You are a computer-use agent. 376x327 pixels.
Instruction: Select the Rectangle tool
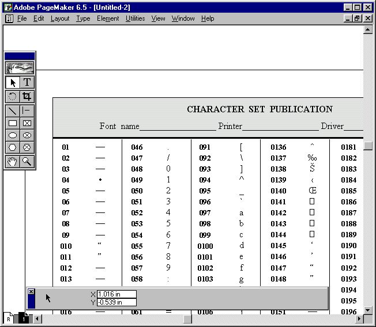pyautogui.click(x=13, y=123)
